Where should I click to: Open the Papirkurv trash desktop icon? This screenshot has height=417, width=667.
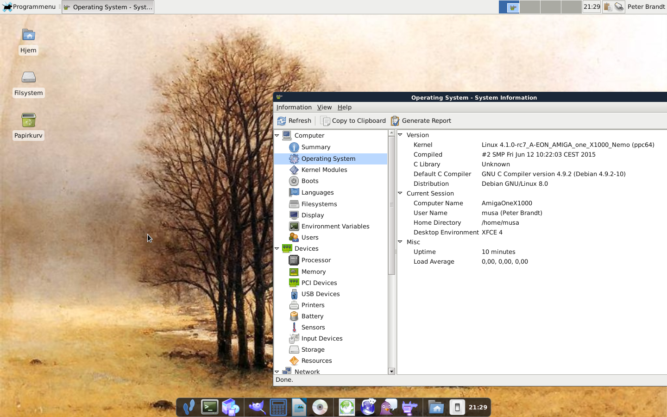pyautogui.click(x=28, y=121)
